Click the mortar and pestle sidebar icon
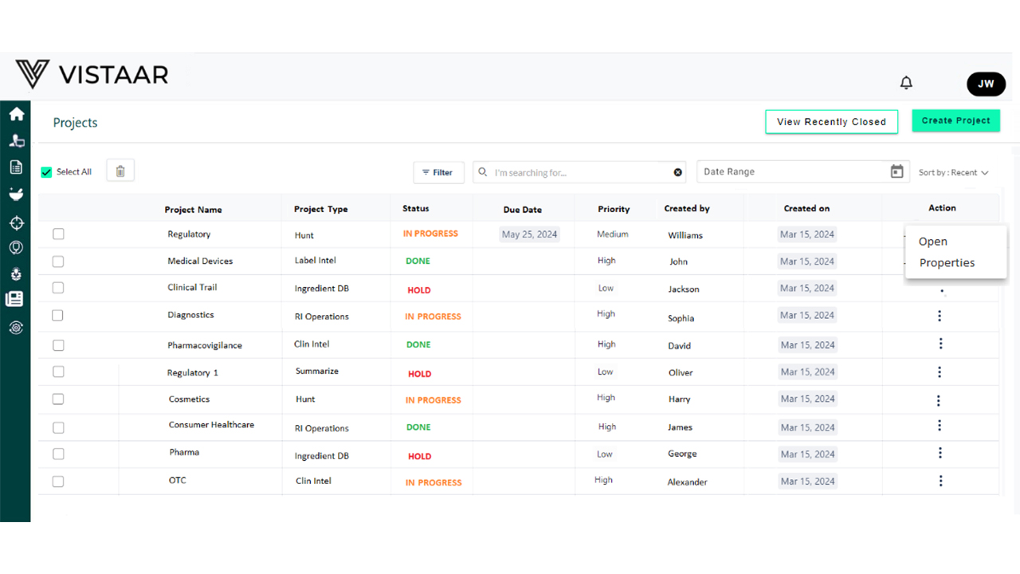This screenshot has width=1020, height=574. coord(16,194)
